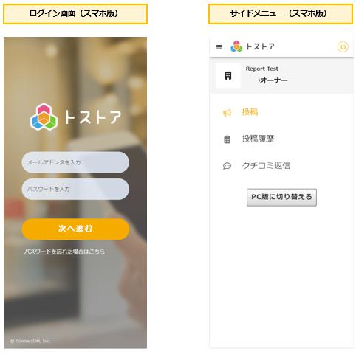Select the 投稿 menu item
This screenshot has height=357, width=356.
click(x=250, y=112)
